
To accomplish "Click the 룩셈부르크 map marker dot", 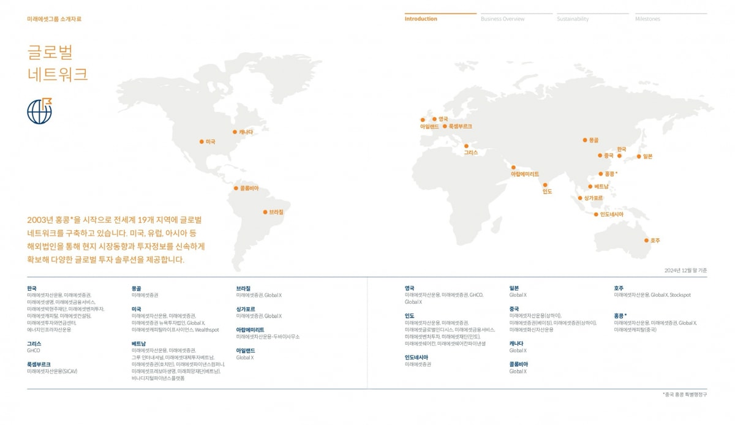I will click(445, 126).
